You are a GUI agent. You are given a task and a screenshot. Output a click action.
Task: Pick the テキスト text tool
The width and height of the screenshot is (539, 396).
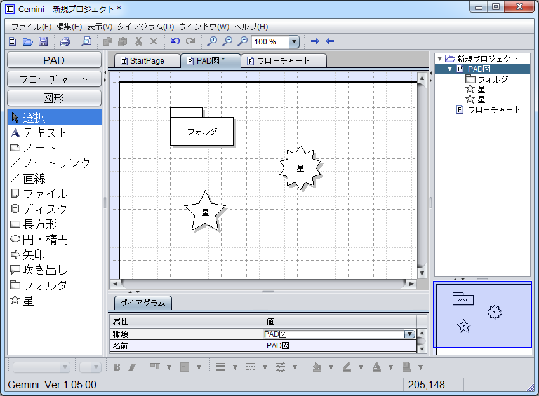click(55, 132)
